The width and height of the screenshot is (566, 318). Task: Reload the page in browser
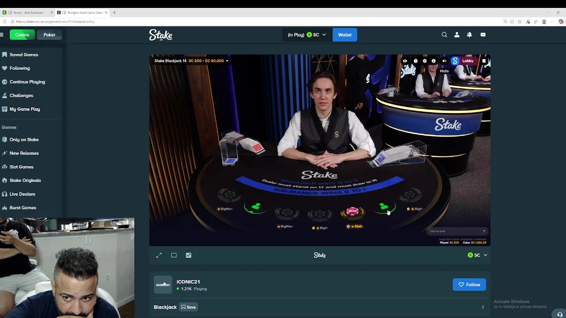[4, 22]
